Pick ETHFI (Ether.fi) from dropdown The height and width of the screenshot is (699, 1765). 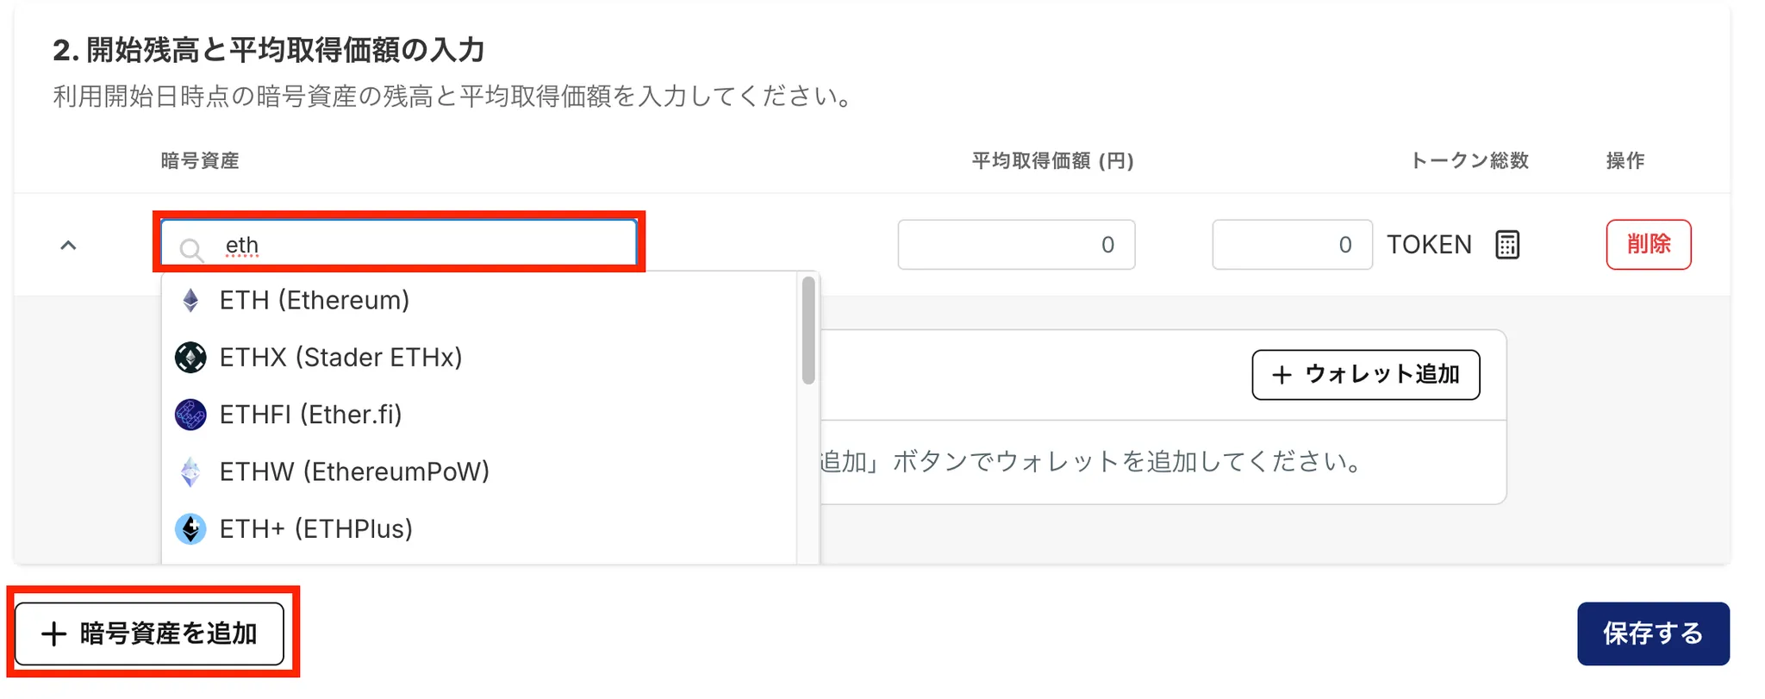(310, 415)
